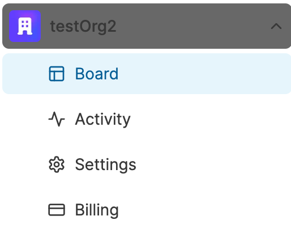Click empty space right of Board label
Screen dimensions: 291x237
click(x=204, y=74)
